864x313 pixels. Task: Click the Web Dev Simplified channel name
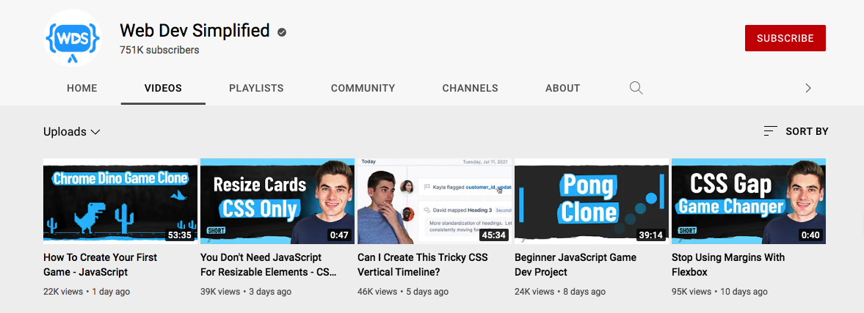pyautogui.click(x=195, y=30)
